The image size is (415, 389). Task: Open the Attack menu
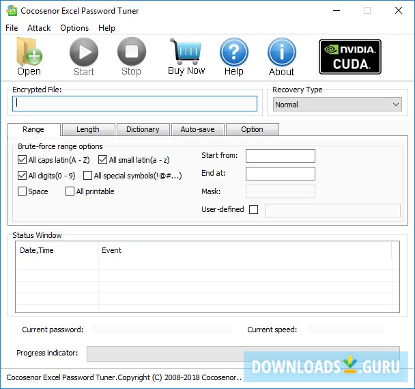pyautogui.click(x=39, y=28)
